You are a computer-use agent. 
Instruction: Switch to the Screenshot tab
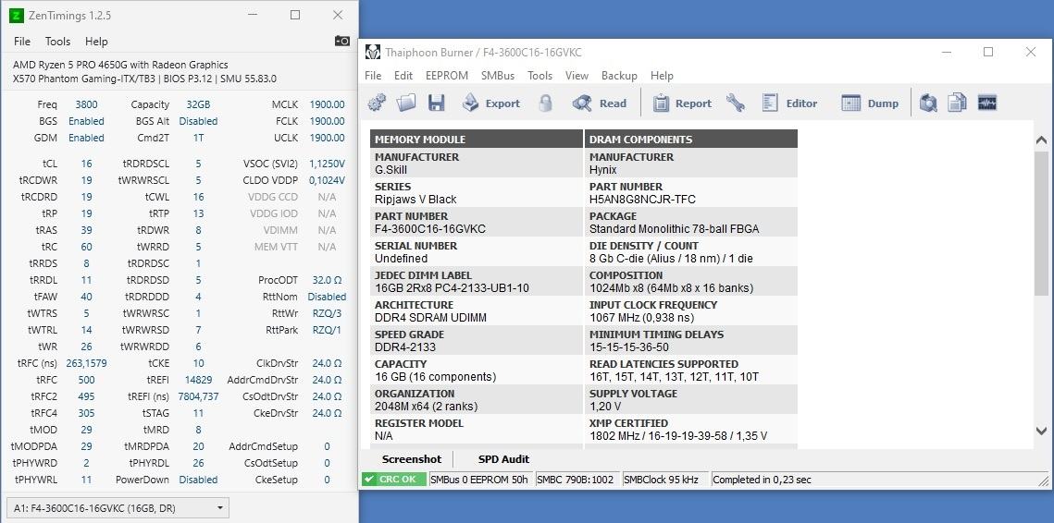pyautogui.click(x=412, y=459)
